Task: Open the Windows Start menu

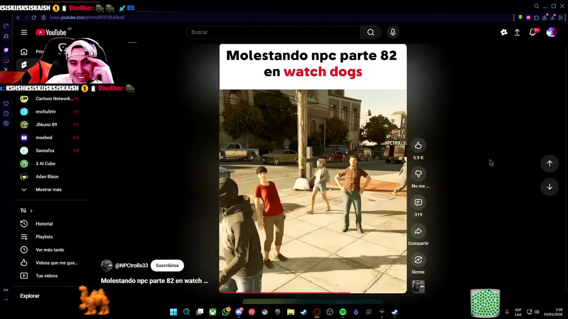Action: pyautogui.click(x=174, y=312)
